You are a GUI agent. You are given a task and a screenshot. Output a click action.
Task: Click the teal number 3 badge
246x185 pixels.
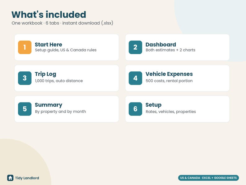(25, 78)
